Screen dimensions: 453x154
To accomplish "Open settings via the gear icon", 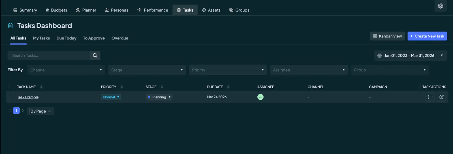I will [441, 6].
